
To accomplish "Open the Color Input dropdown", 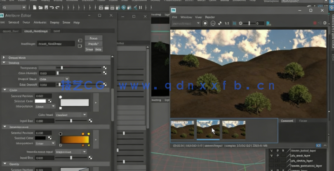I will [x=71, y=115].
